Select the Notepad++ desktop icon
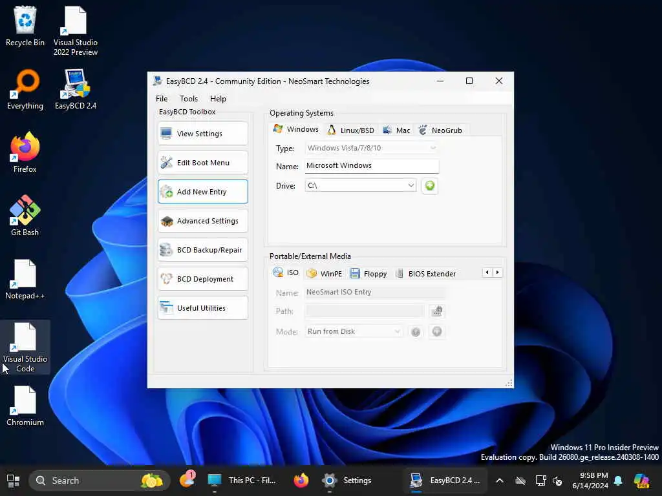 [x=25, y=279]
